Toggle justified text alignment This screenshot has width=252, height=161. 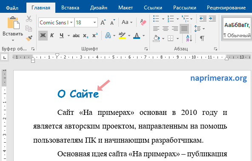[x=184, y=29]
